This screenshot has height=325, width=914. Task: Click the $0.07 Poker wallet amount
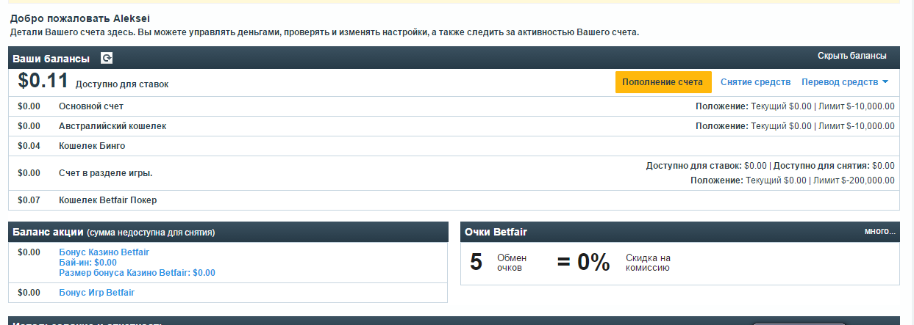click(x=29, y=200)
